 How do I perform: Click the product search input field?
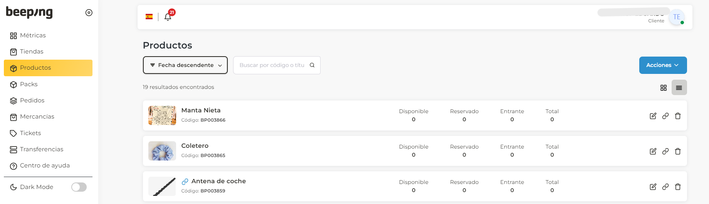(272, 65)
